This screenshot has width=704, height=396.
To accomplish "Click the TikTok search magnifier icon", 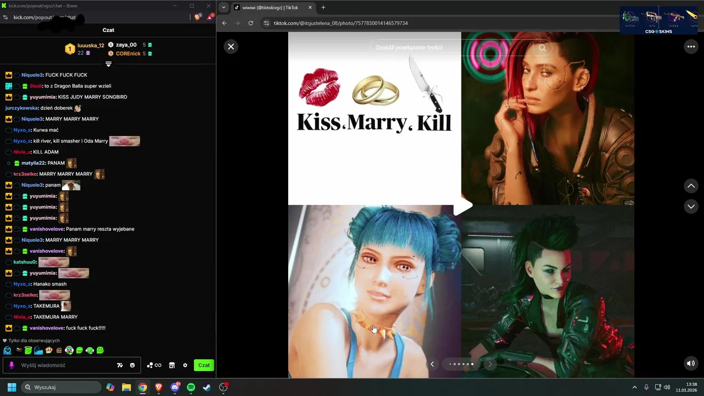I will coord(542,47).
